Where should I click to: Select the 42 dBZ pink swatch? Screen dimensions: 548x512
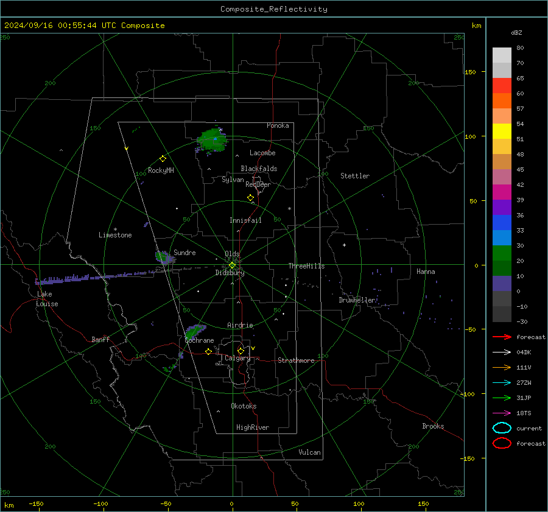pyautogui.click(x=502, y=177)
